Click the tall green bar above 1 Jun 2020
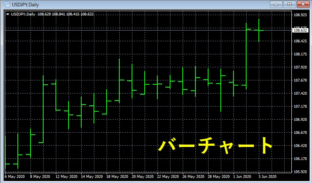 (x=246, y=55)
